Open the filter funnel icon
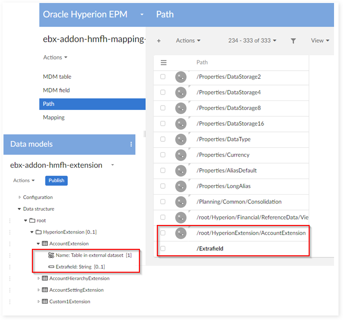 coord(293,41)
